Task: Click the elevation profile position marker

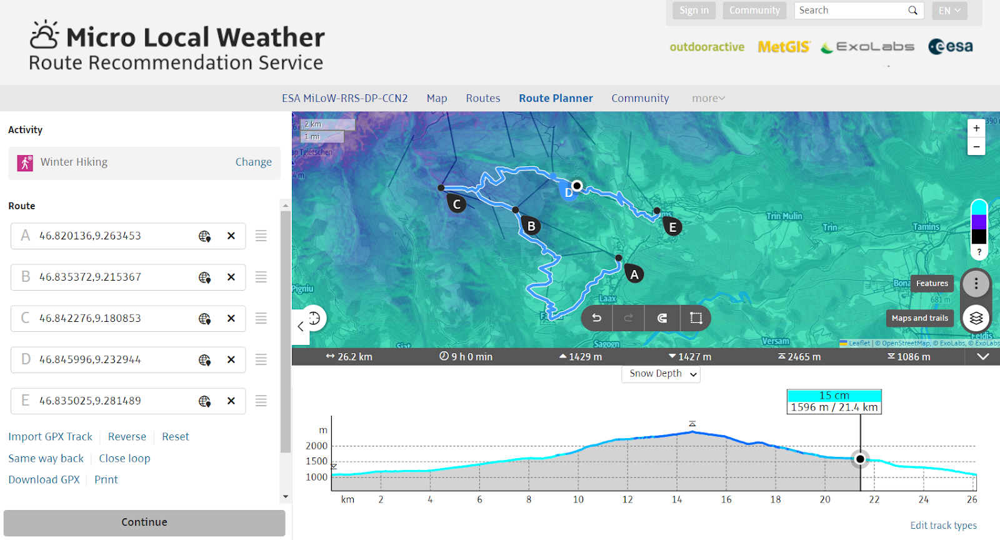Action: pos(860,459)
